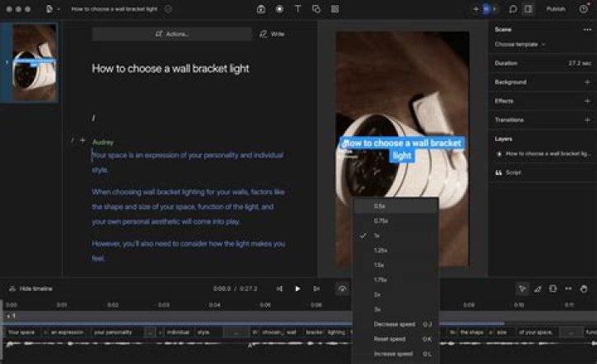The height and width of the screenshot is (364, 597).
Task: Open the Scene three-dot options menu
Action: point(587,29)
